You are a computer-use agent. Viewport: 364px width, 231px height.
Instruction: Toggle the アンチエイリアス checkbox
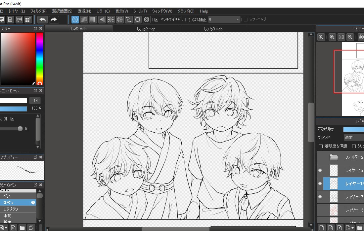point(156,20)
